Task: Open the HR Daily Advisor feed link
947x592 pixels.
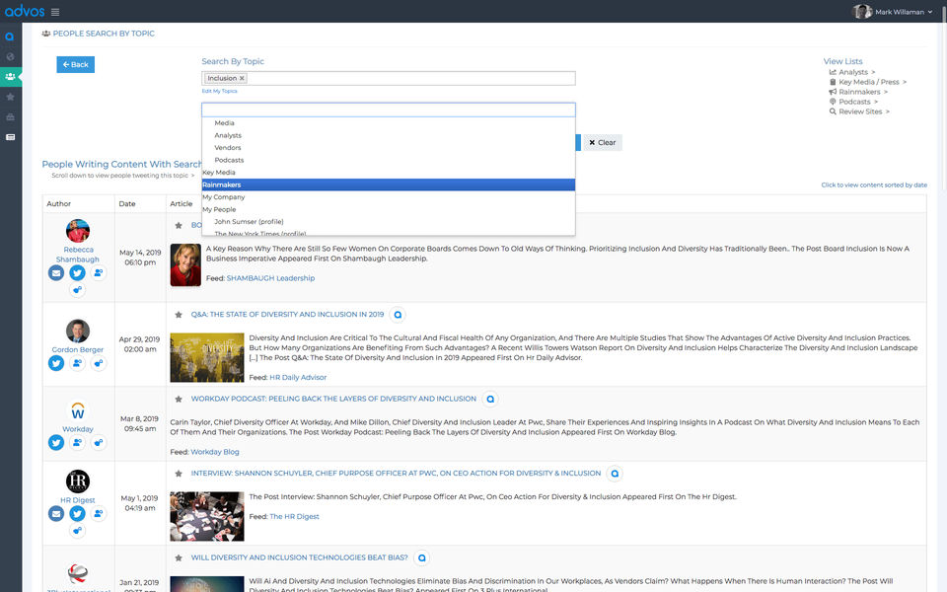Action: coord(298,378)
